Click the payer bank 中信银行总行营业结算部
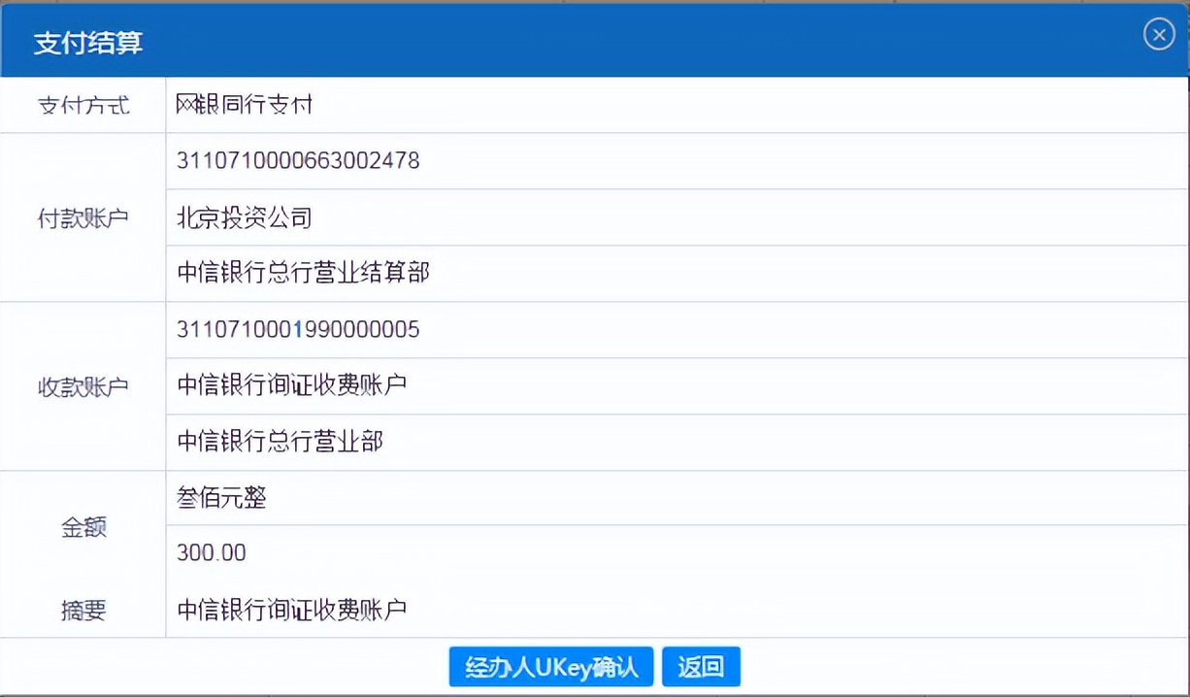 (x=302, y=273)
